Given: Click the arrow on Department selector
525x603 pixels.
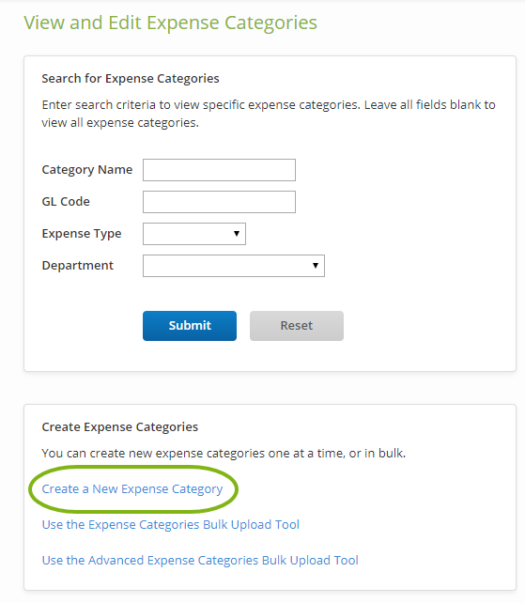Looking at the screenshot, I should tap(316, 266).
